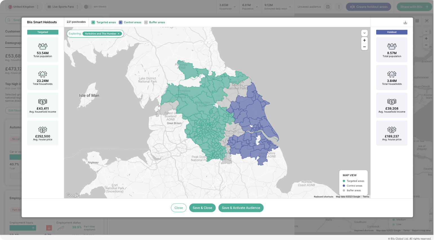Click the Targeted total population people icon
Screen dimensions: 437x240
pos(43,46)
